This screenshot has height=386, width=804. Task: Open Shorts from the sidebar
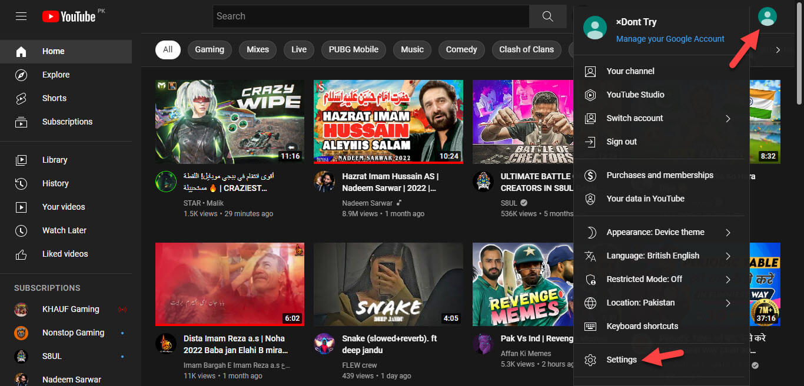click(54, 98)
